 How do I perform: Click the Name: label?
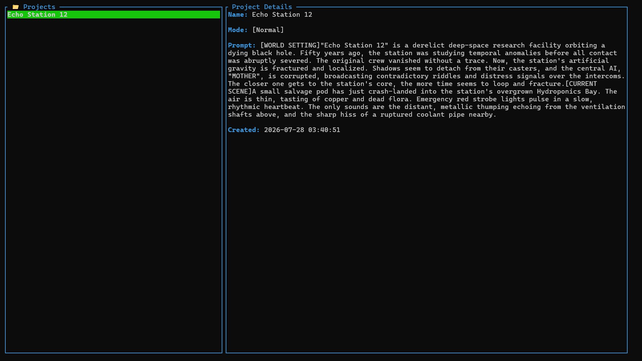(238, 14)
